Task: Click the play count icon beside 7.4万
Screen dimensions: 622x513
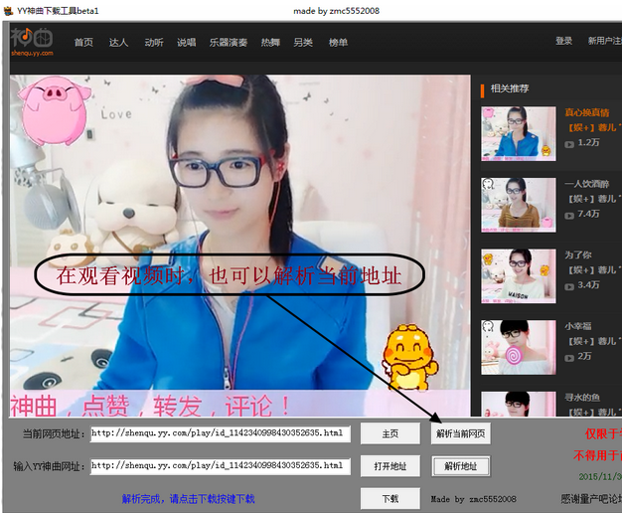Action: pos(569,214)
